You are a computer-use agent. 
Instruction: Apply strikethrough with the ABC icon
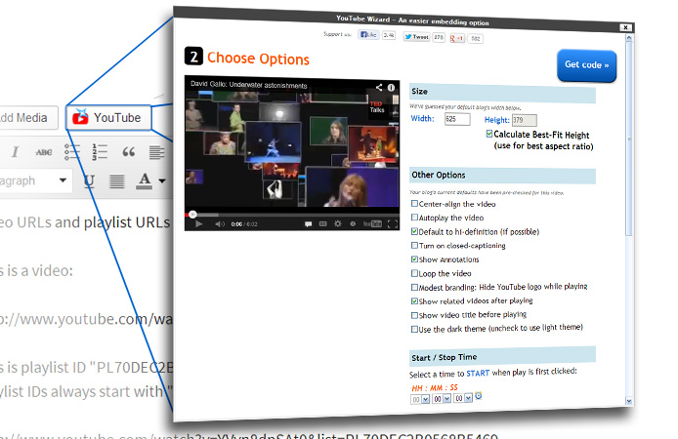(44, 152)
